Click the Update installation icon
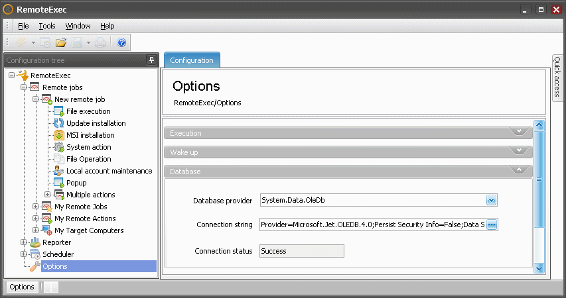 coord(59,123)
